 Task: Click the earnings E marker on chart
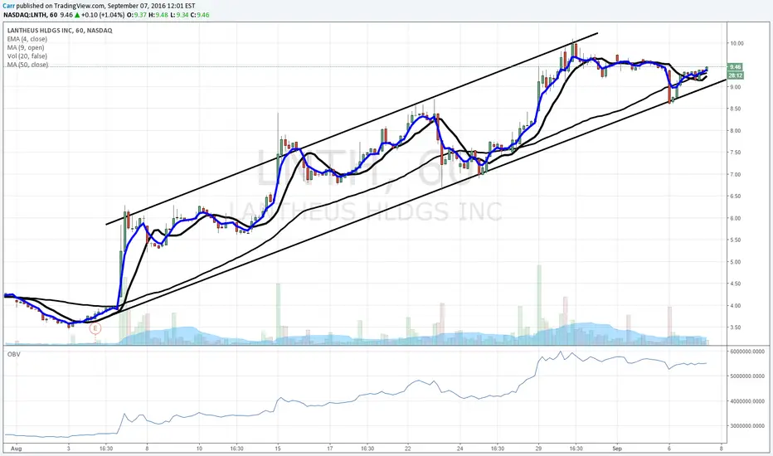coord(95,327)
